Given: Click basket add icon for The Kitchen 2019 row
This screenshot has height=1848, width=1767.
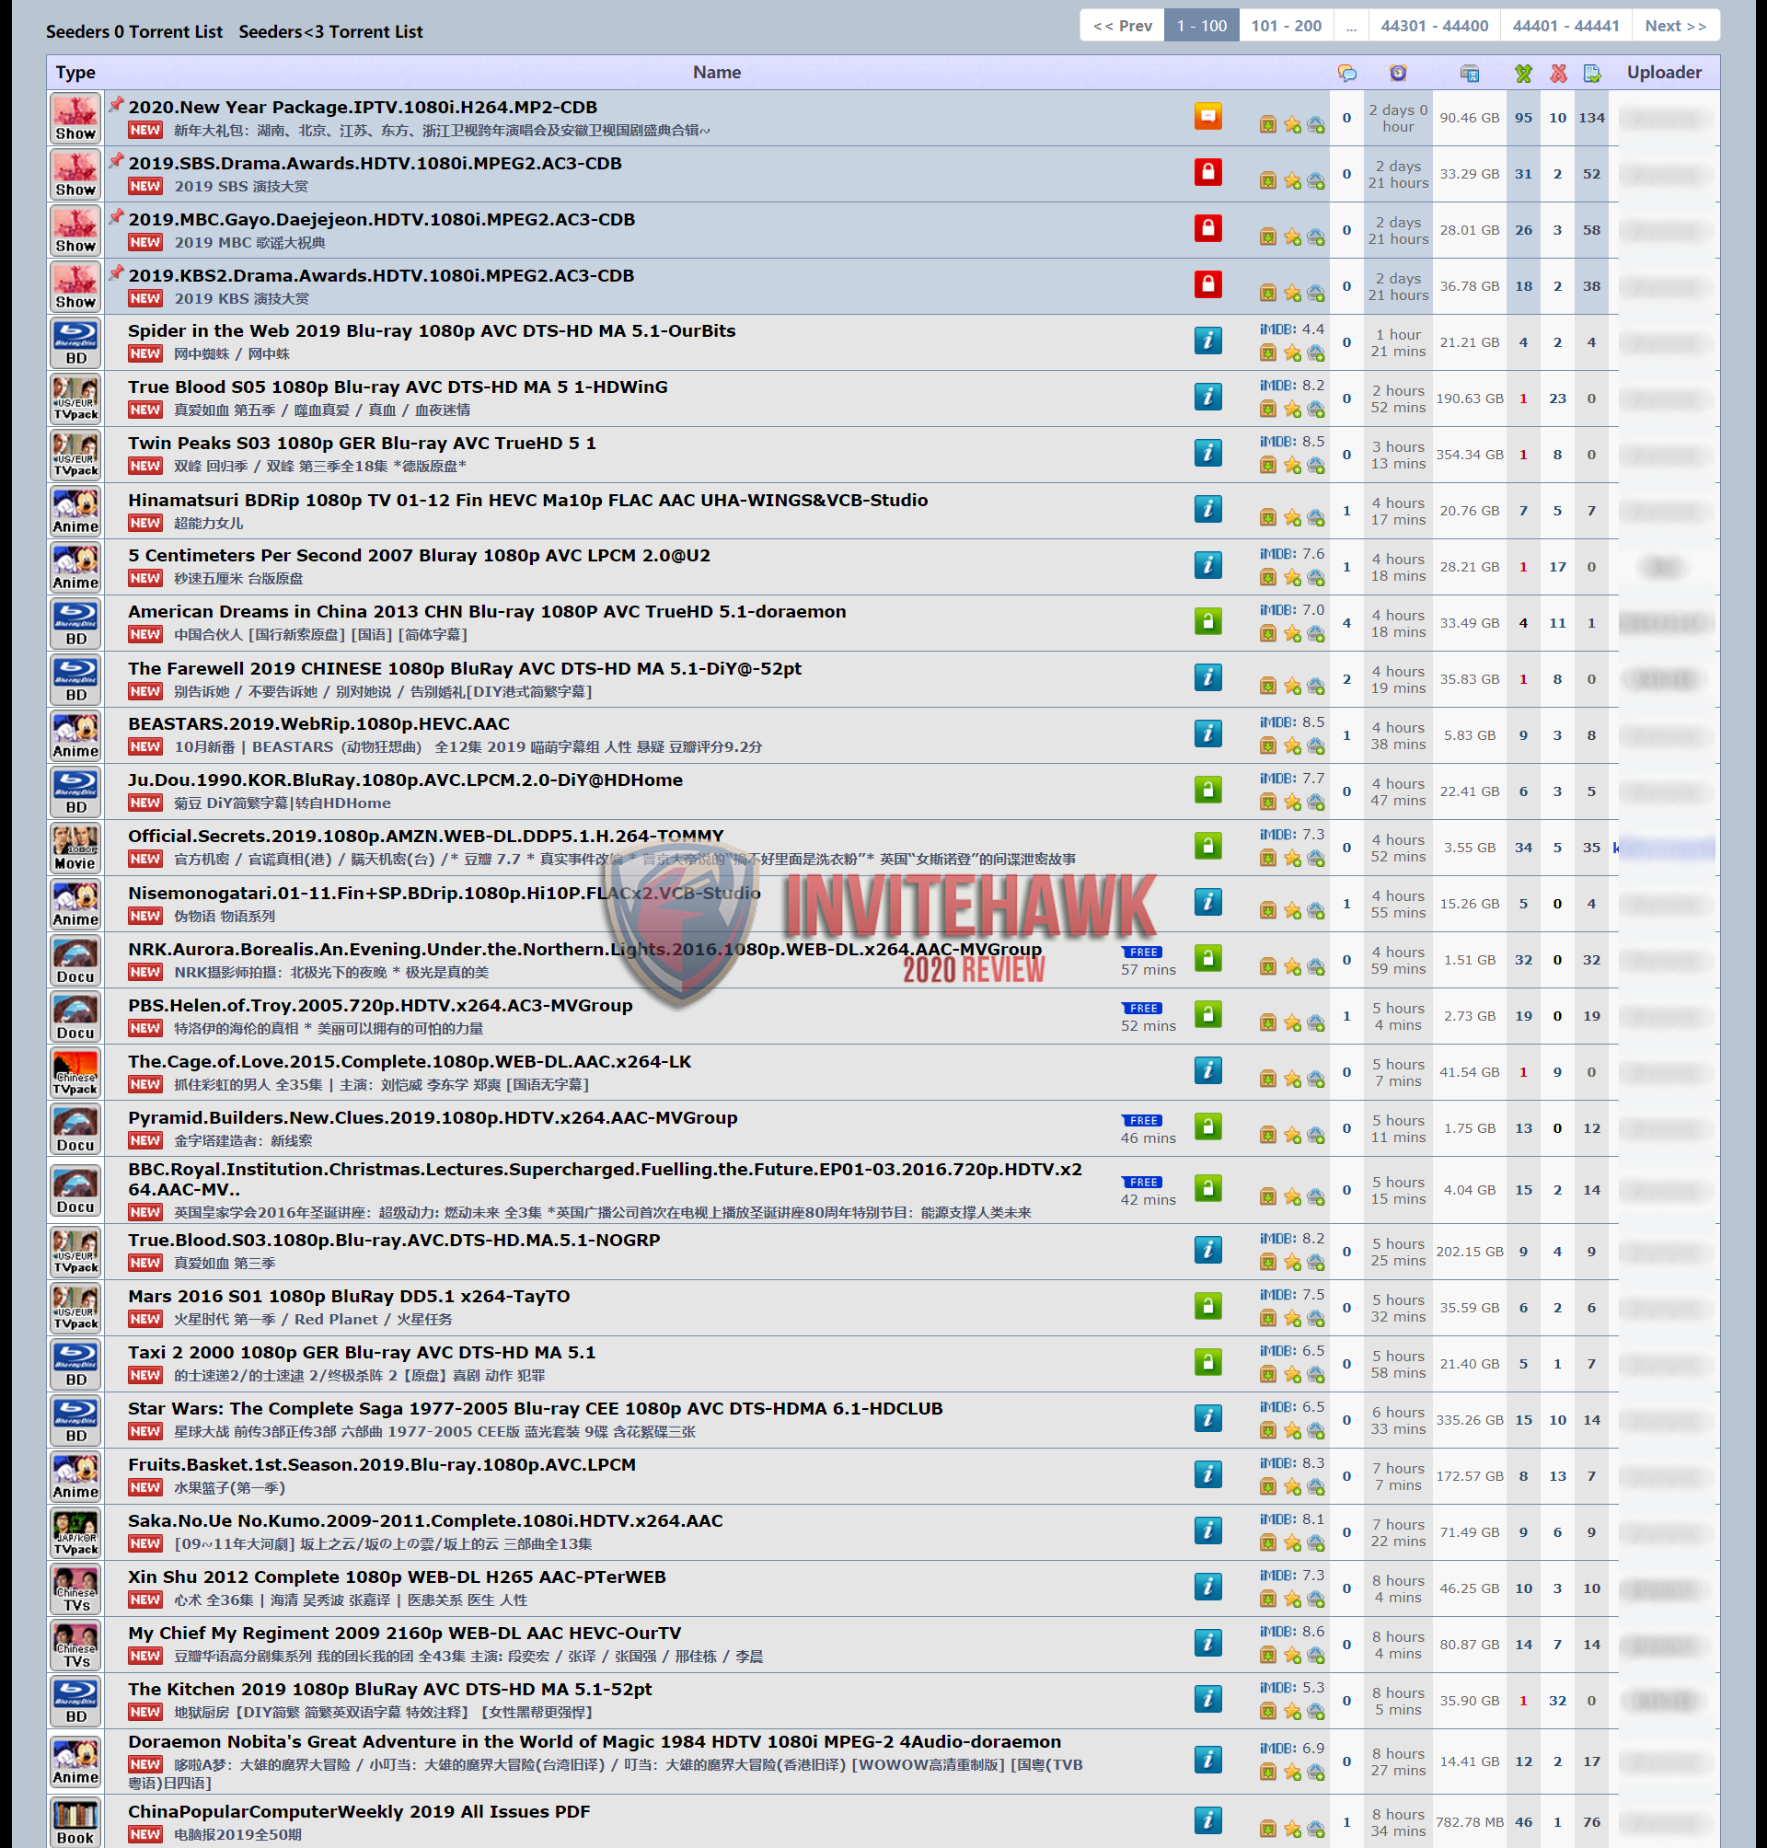Looking at the screenshot, I should 1317,1713.
